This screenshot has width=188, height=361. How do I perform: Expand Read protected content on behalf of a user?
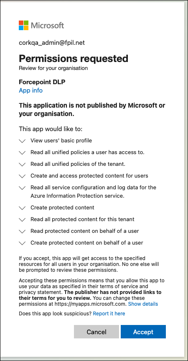(x=22, y=231)
